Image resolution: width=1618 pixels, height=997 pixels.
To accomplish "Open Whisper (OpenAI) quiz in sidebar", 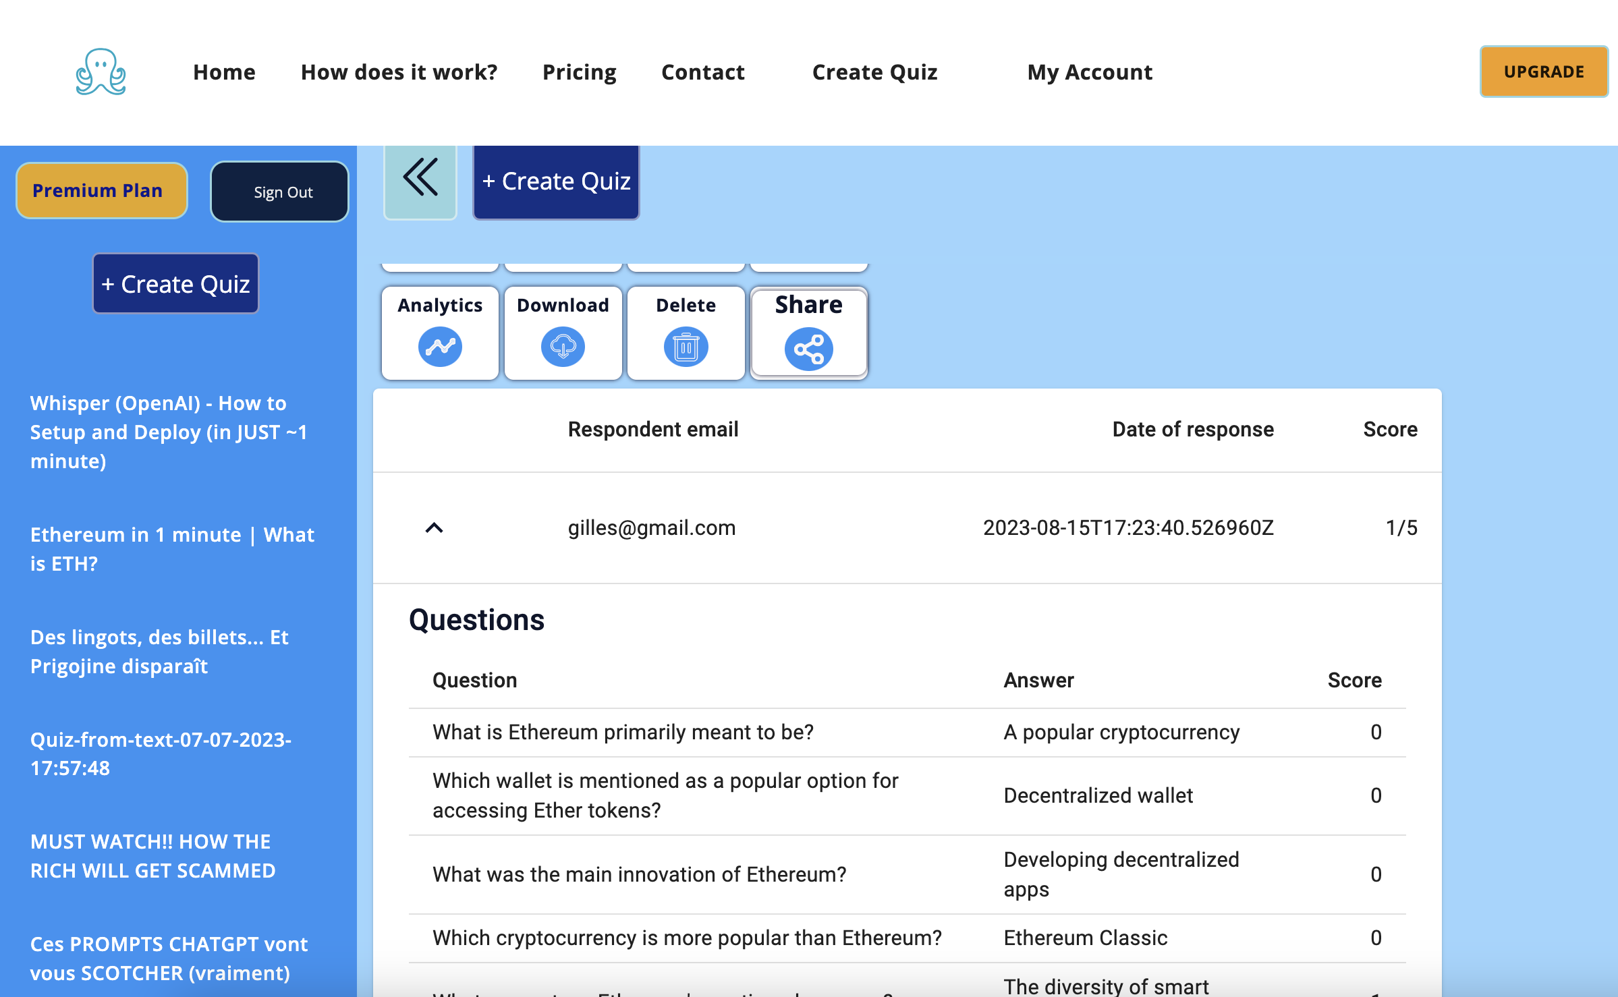I will (169, 432).
